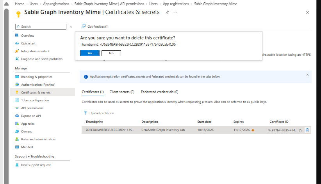Viewport: 321px width, 184px height.
Task: Open the first Users breadcrumb link
Action: pyautogui.click(x=34, y=4)
